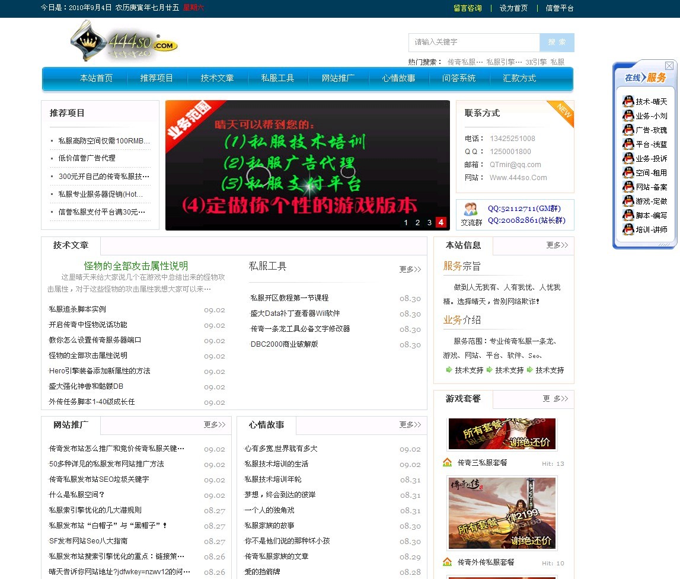This screenshot has height=579, width=680.
Task: Contact 技术-晴天 via its QQ penguin icon
Action: click(628, 101)
